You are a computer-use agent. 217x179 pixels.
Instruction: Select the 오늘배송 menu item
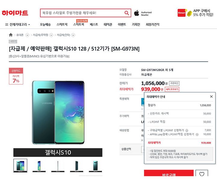coord(45,24)
